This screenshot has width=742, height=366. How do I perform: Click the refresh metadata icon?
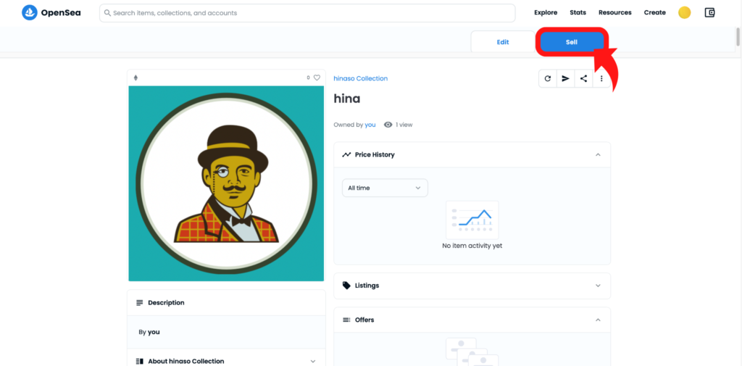(x=548, y=78)
